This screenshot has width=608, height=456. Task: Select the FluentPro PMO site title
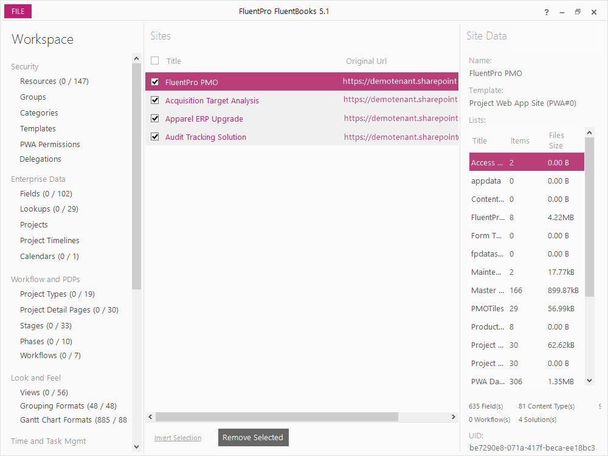coord(192,82)
